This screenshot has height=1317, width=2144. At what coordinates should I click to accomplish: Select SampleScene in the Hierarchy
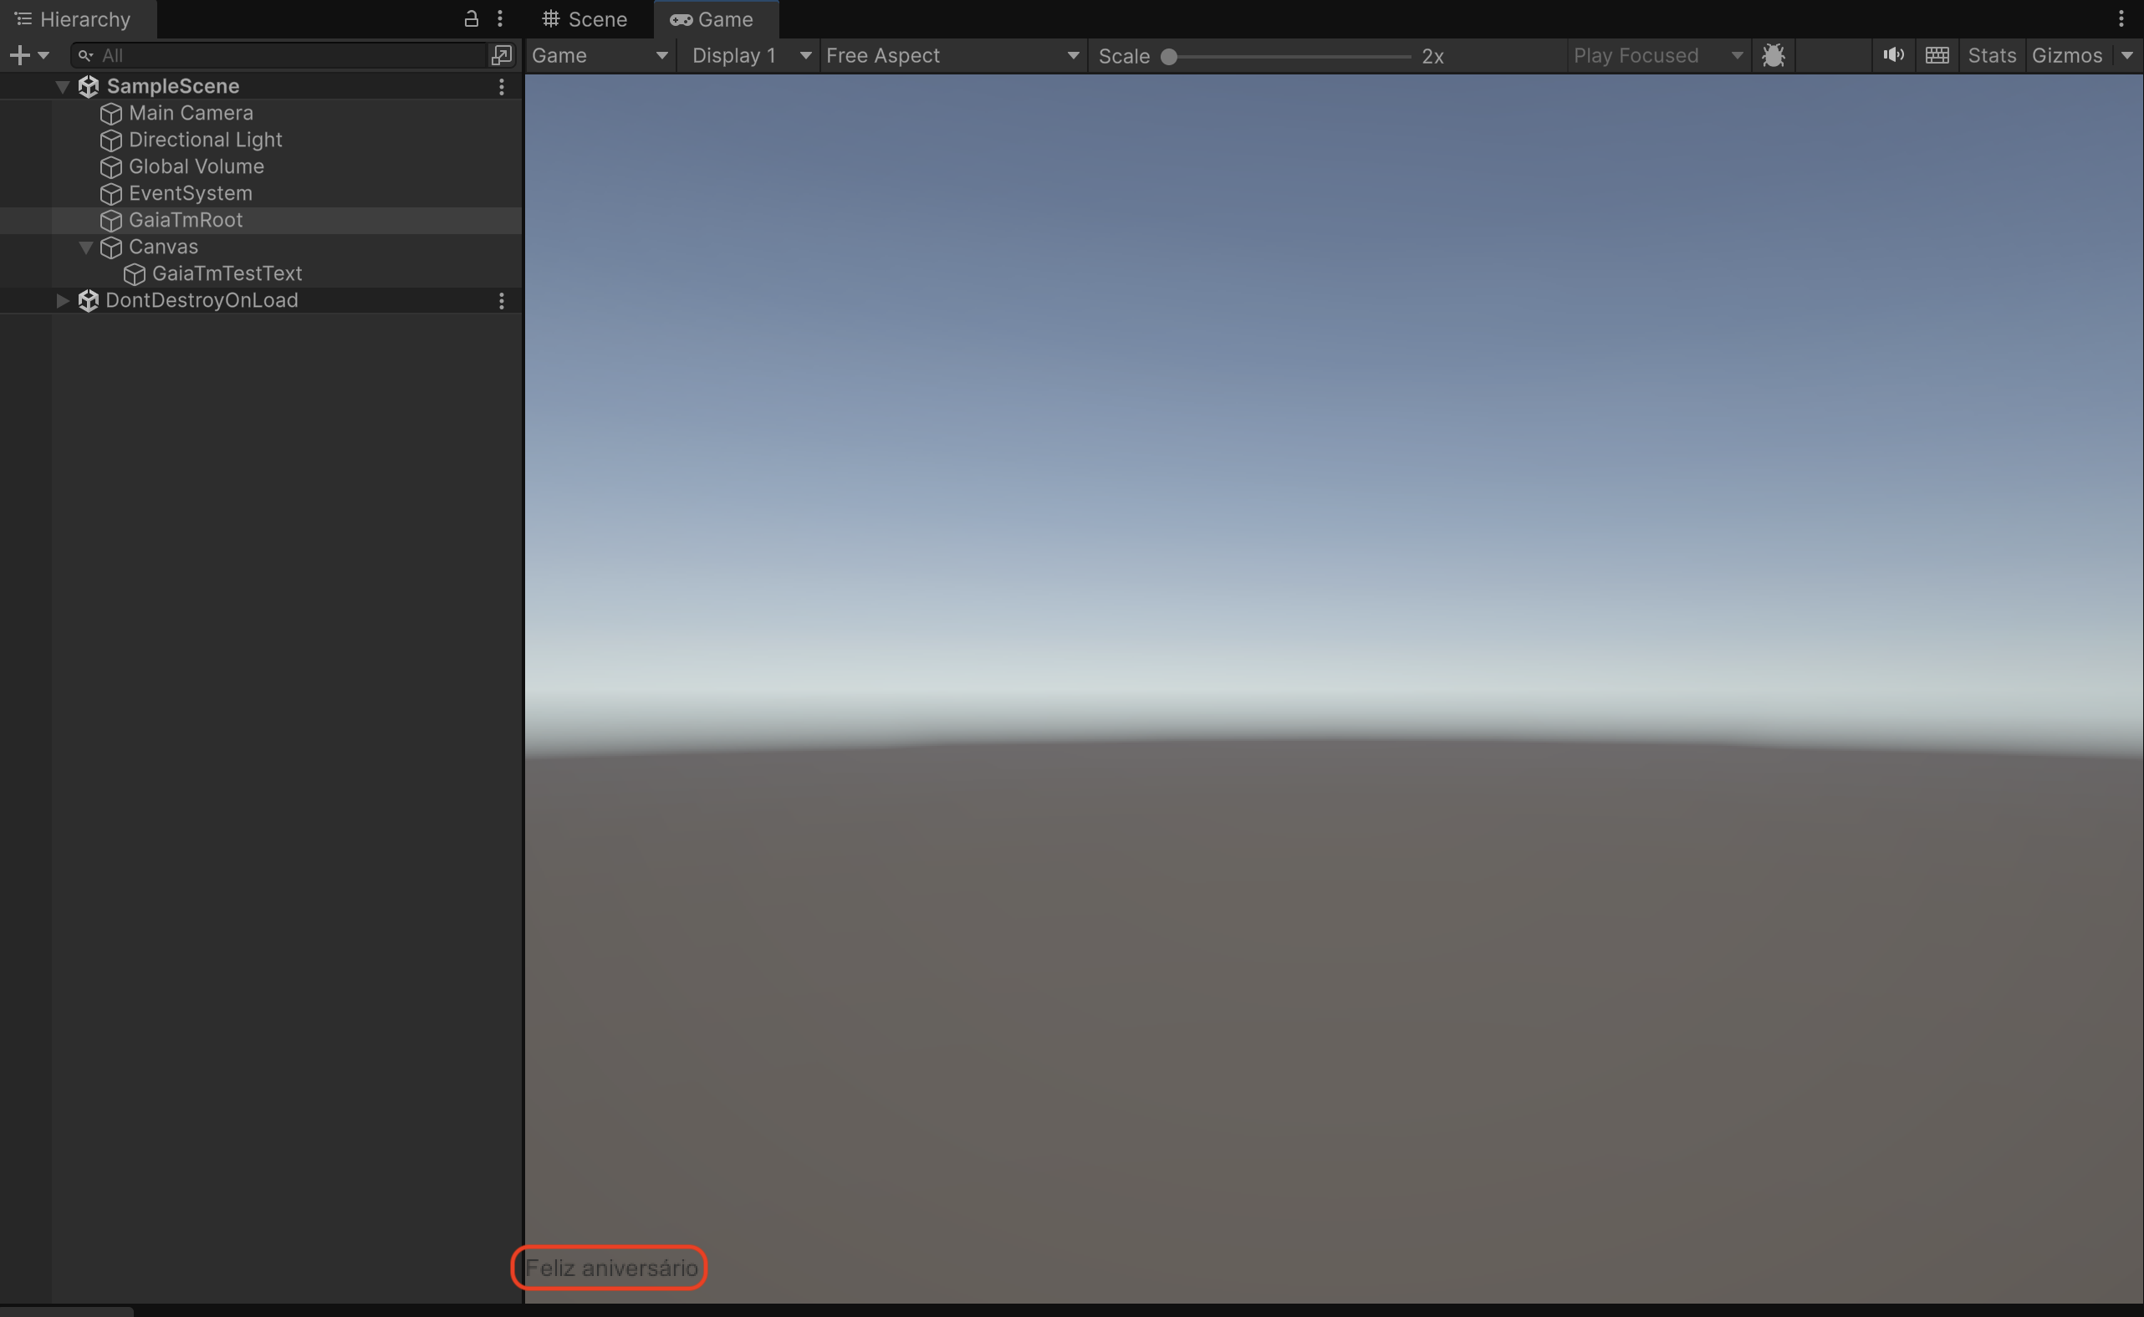(x=172, y=86)
